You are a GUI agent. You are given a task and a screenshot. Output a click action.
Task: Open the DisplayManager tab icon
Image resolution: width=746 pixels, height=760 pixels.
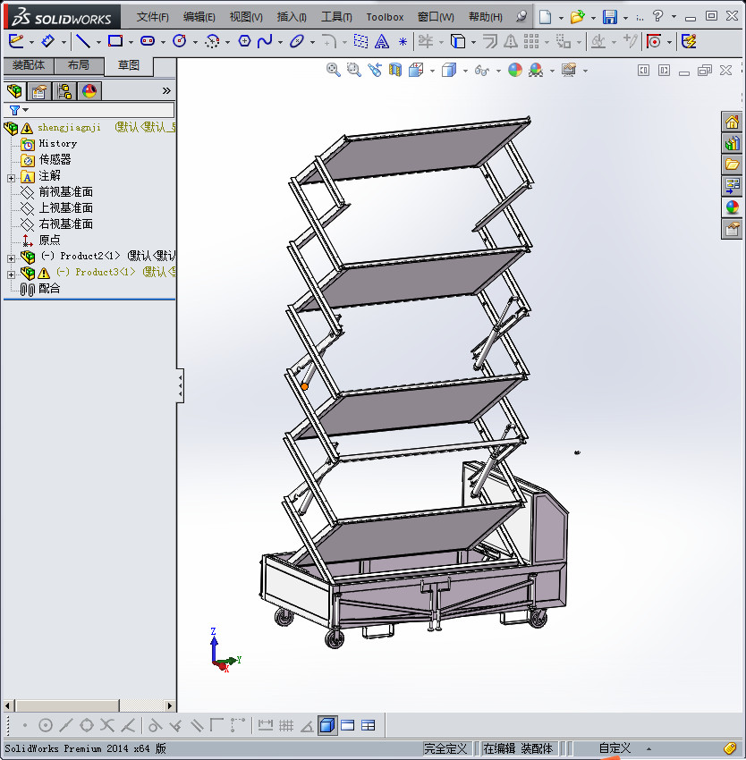[x=89, y=90]
